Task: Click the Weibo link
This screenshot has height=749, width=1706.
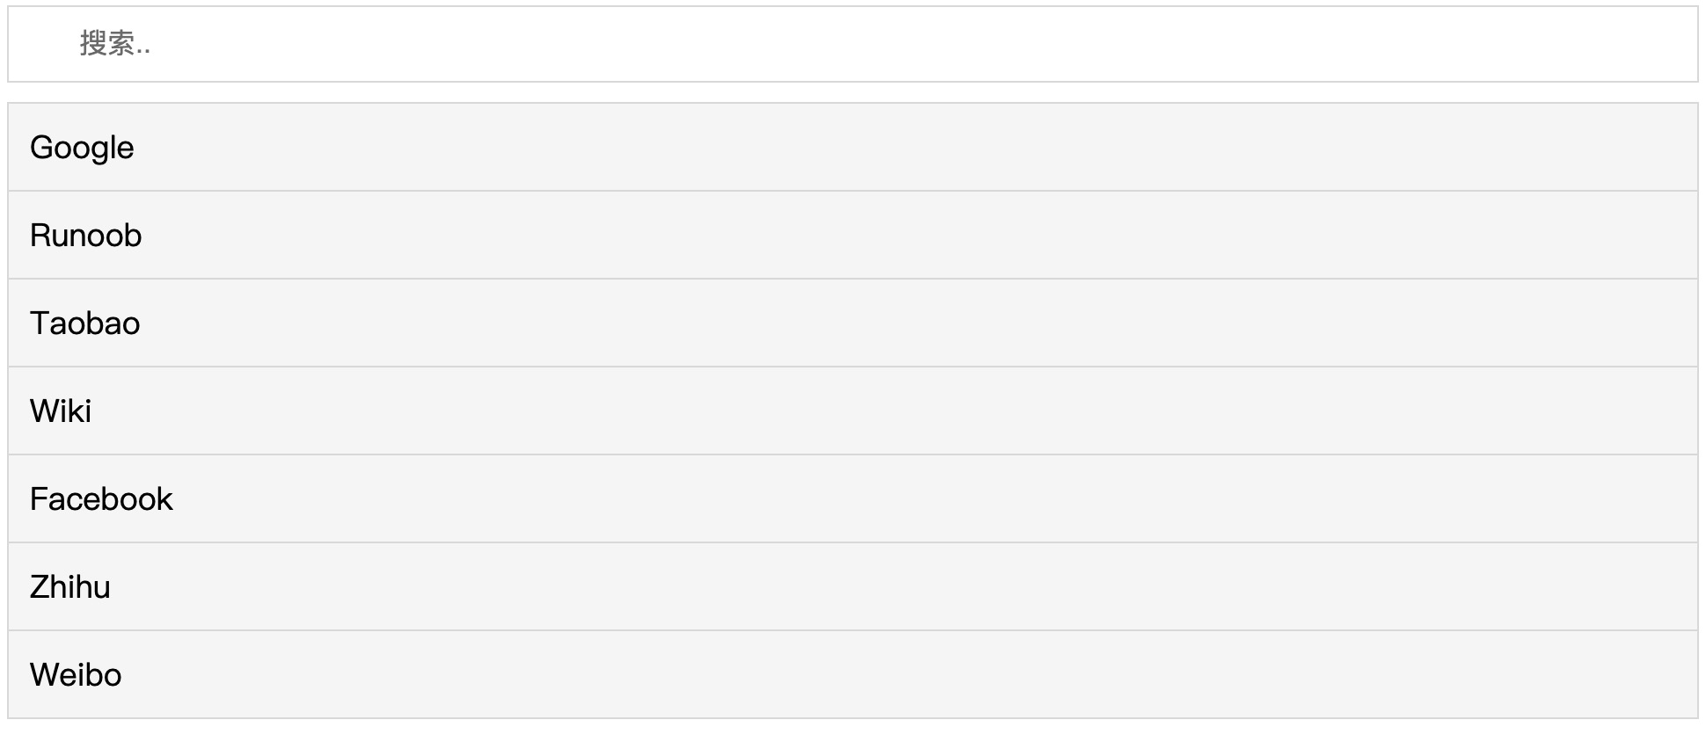Action: click(853, 674)
